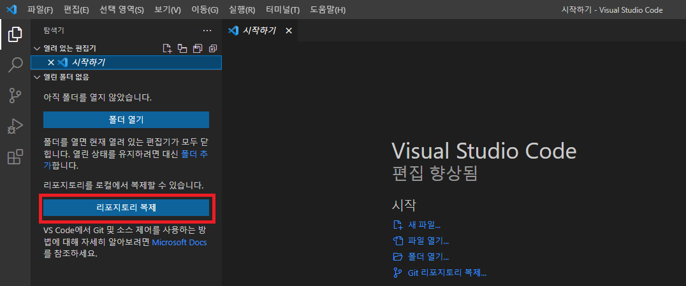Open the 실행(R) menu

tap(242, 10)
